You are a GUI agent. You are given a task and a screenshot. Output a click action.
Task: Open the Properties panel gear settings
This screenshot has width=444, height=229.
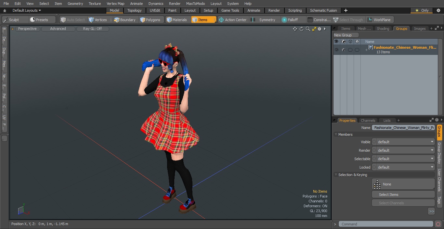coord(437,120)
